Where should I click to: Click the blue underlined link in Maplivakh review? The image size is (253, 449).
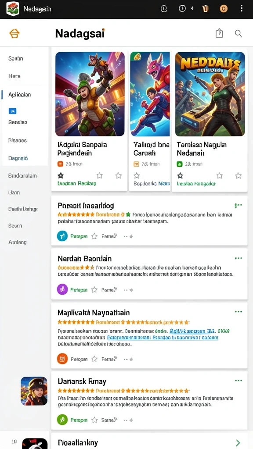coord(163,338)
